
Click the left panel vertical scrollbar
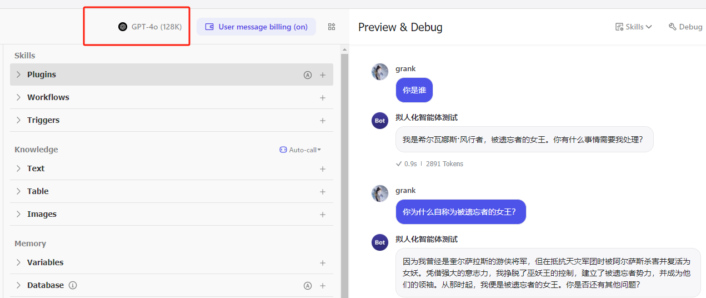(x=344, y=167)
